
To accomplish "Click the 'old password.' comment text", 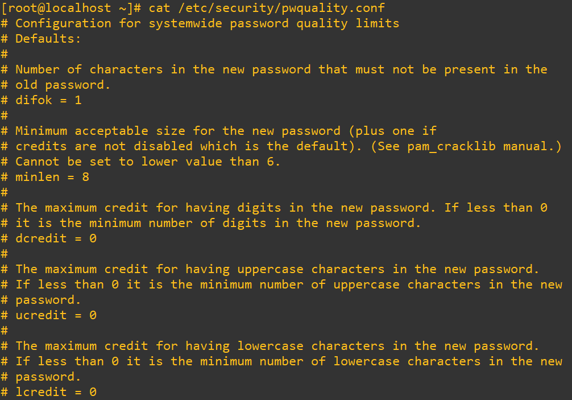I will click(63, 85).
